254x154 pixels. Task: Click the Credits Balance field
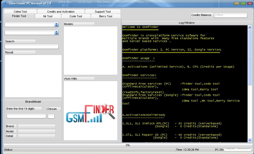[231, 15]
